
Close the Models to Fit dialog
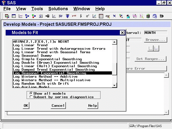122,33
